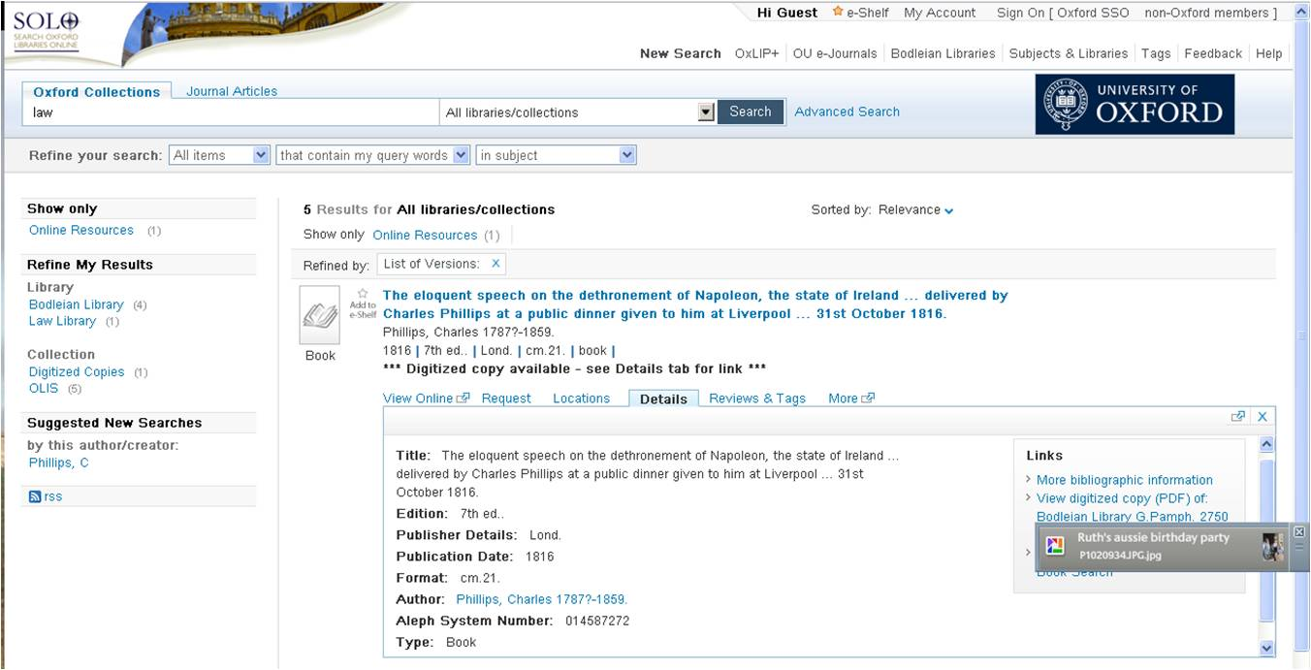Open the All items dropdown
This screenshot has width=1311, height=670.
pyautogui.click(x=220, y=155)
